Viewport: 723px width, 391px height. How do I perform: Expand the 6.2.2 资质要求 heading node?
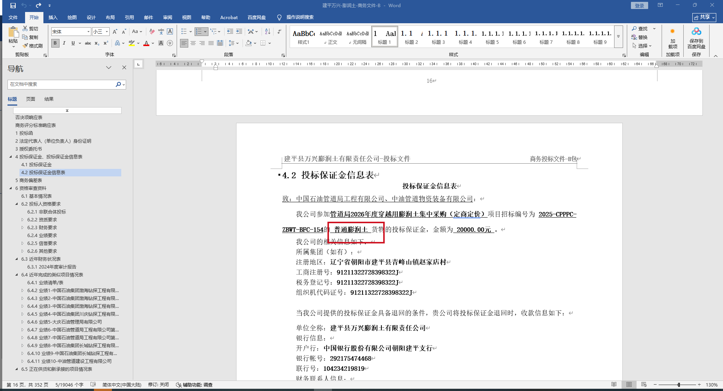(x=22, y=220)
